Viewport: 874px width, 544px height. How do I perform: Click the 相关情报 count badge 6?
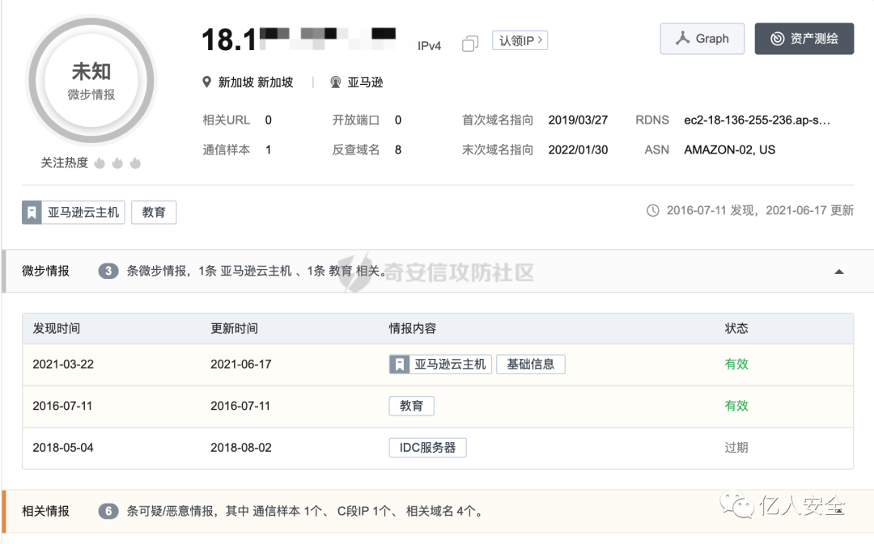[x=108, y=511]
